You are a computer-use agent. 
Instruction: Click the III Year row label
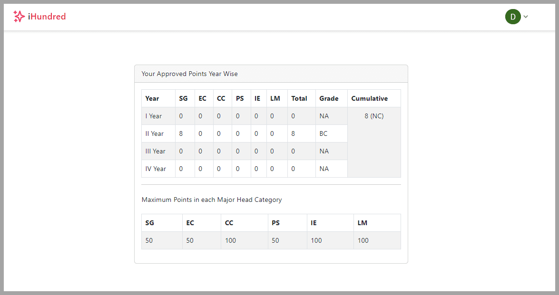155,151
